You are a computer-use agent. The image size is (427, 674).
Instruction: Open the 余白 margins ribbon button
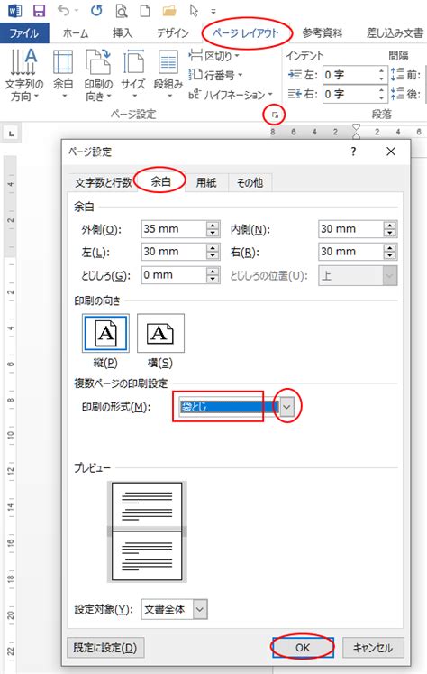[x=63, y=74]
